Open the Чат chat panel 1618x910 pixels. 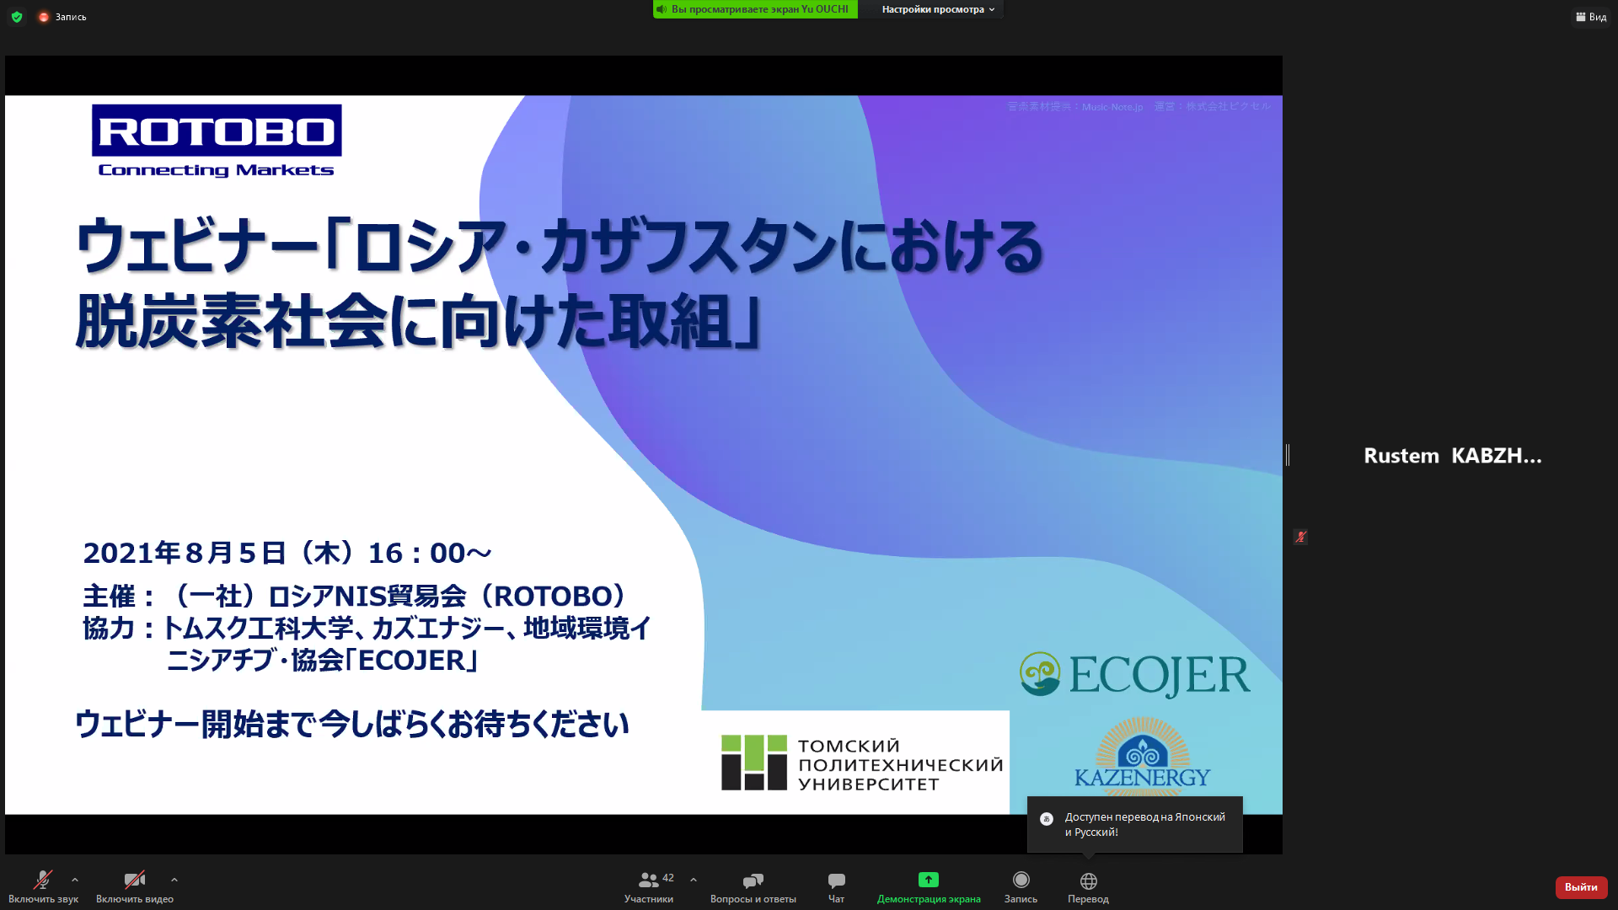tap(836, 886)
